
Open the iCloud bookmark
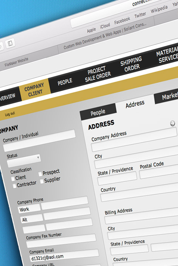105,26
